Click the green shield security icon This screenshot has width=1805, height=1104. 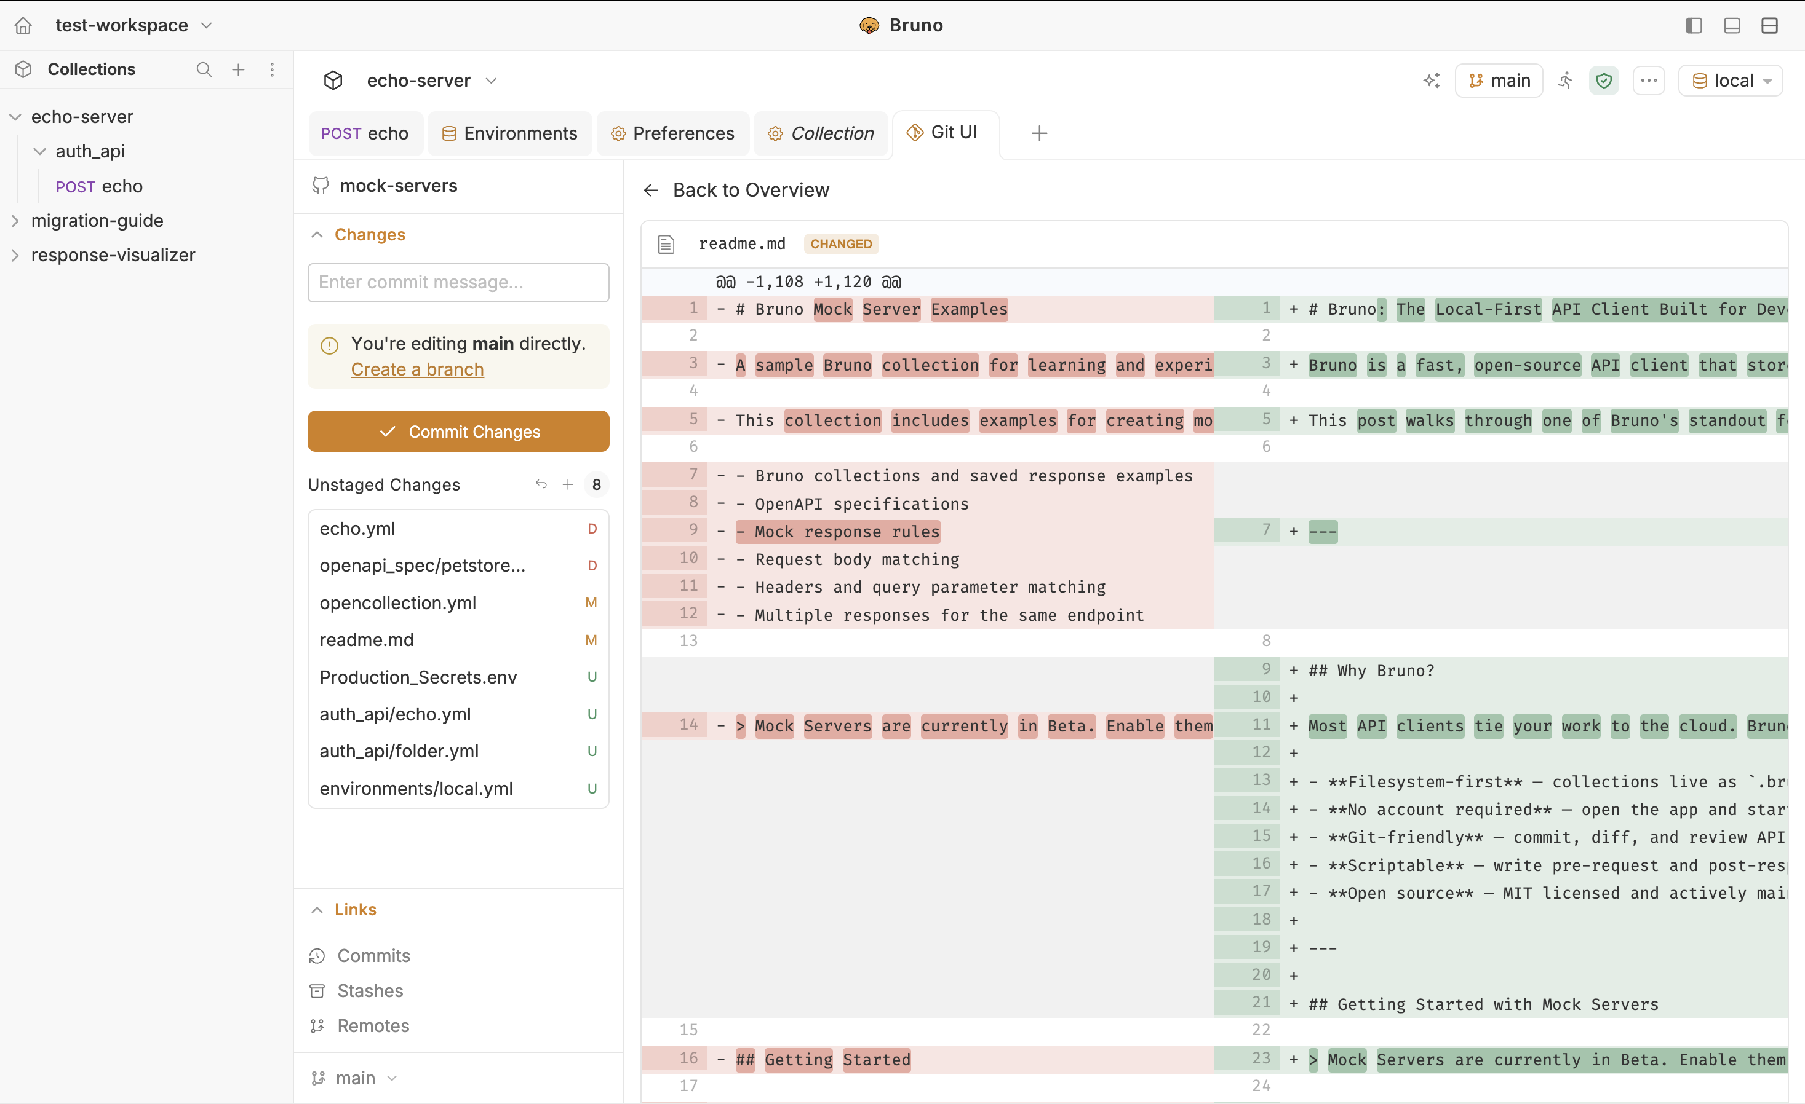coord(1604,81)
